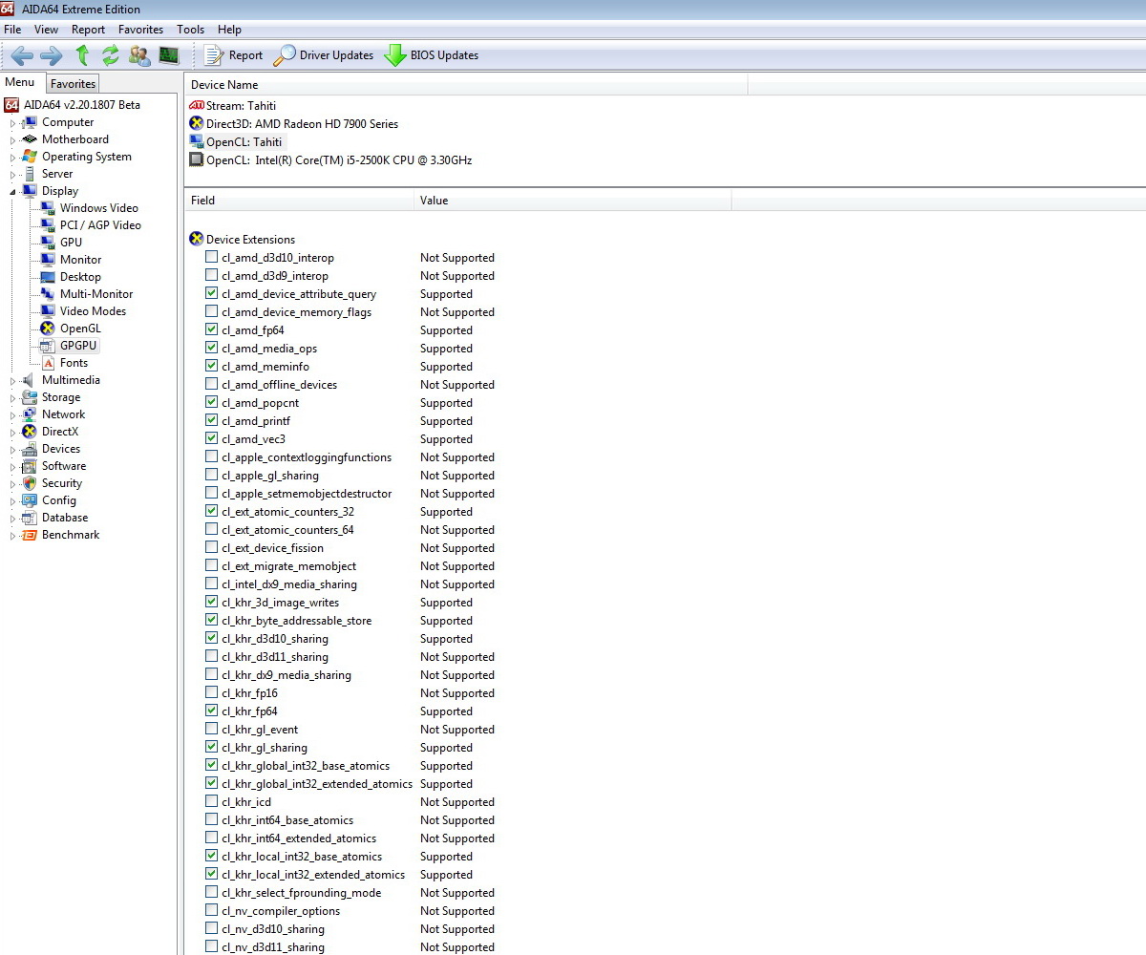This screenshot has width=1146, height=955.
Task: Open the View menu
Action: (x=46, y=30)
